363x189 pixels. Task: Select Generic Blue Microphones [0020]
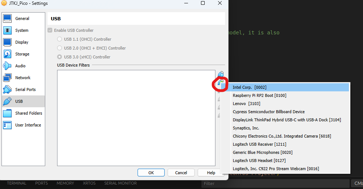coord(285,152)
